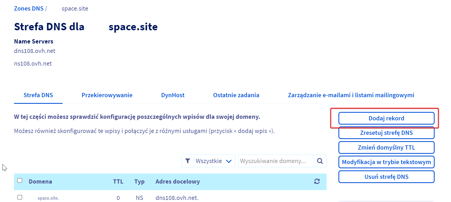Click the magnifying glass search icon
Viewport: 451px width, 202px height.
[320, 161]
